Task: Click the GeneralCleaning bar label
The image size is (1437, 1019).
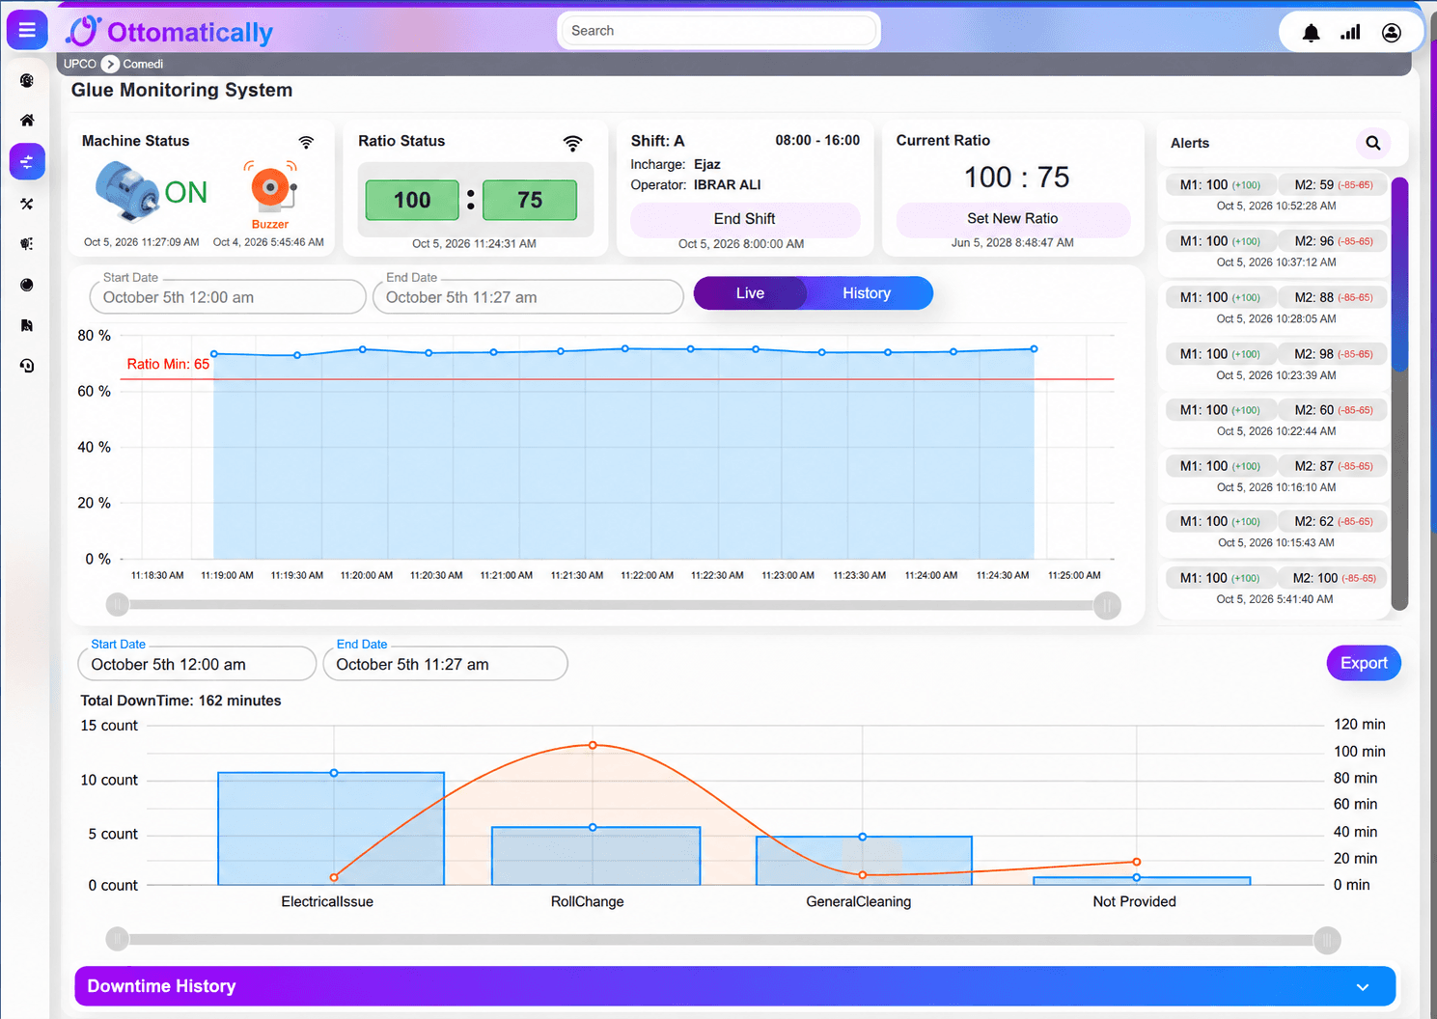Action: point(858,901)
